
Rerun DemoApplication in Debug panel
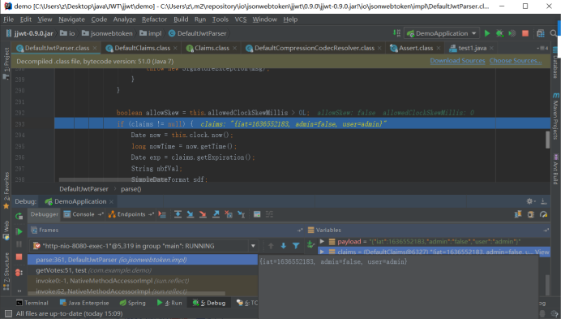19,216
